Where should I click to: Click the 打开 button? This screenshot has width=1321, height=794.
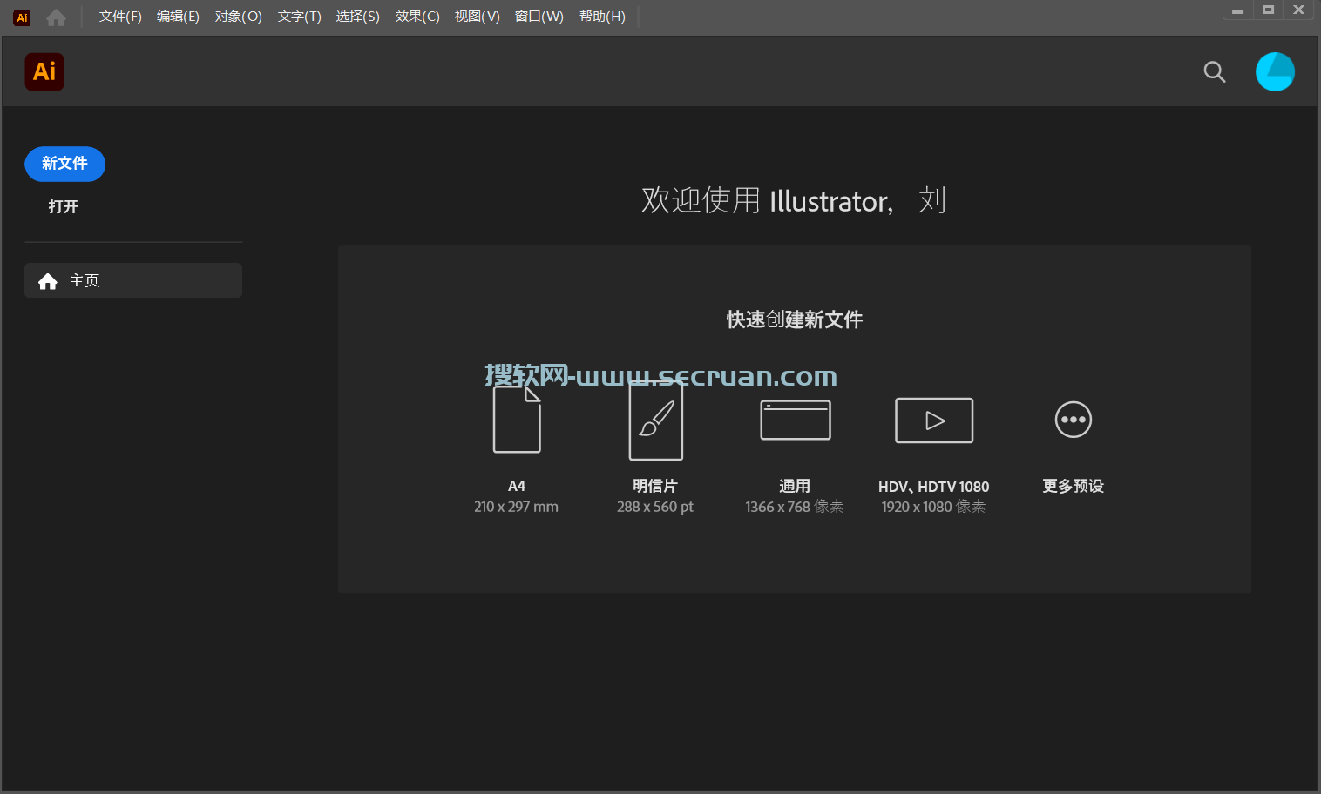pyautogui.click(x=64, y=206)
